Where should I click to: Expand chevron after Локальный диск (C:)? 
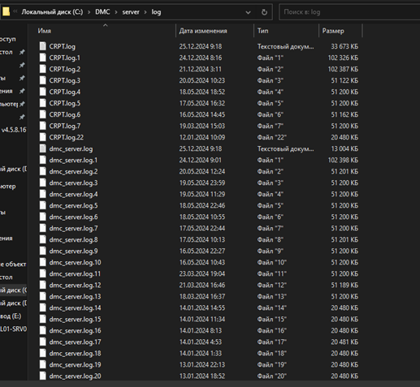click(89, 12)
